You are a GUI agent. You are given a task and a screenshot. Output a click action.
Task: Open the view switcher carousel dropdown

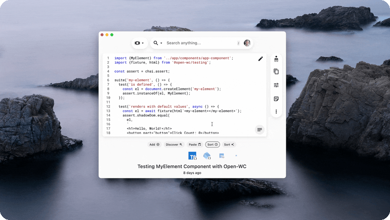pyautogui.click(x=139, y=43)
